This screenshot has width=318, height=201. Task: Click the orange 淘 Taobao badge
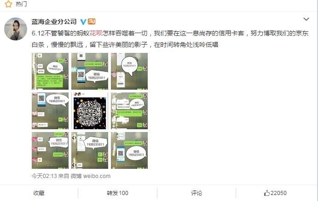pos(92,21)
